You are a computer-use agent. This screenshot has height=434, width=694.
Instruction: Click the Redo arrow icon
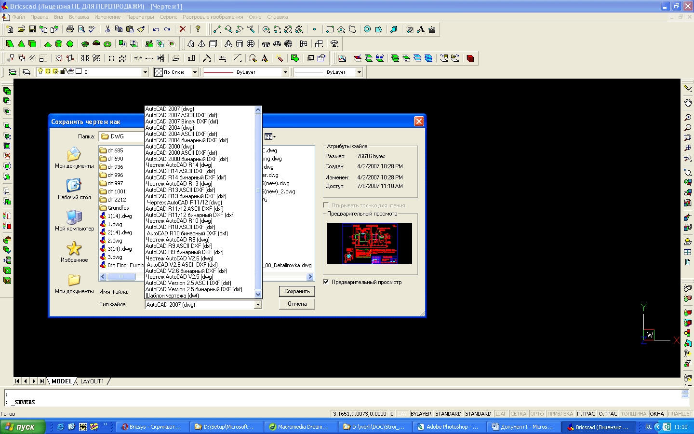tap(167, 29)
